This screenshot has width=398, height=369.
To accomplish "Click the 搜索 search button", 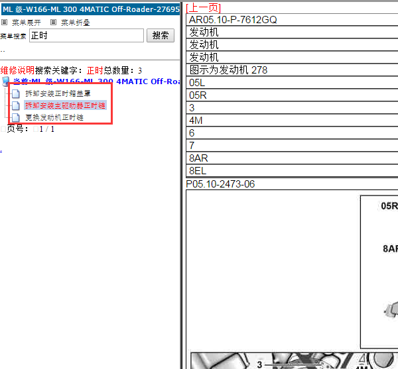I will [x=161, y=36].
